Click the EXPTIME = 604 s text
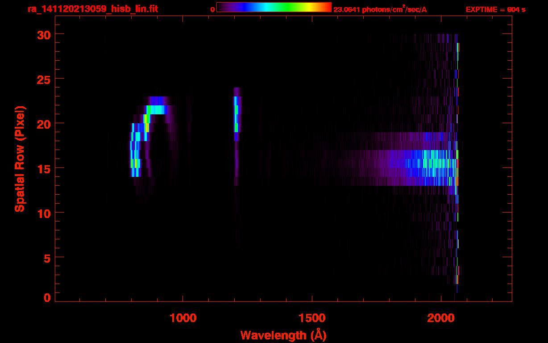The height and width of the screenshot is (343, 548). [x=495, y=9]
